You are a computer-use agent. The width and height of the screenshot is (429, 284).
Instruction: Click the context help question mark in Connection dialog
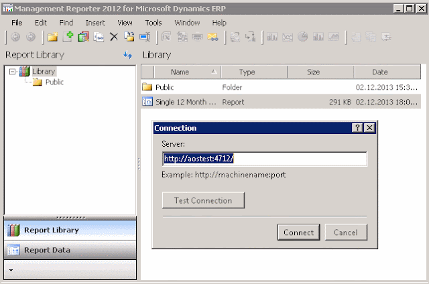[357, 128]
